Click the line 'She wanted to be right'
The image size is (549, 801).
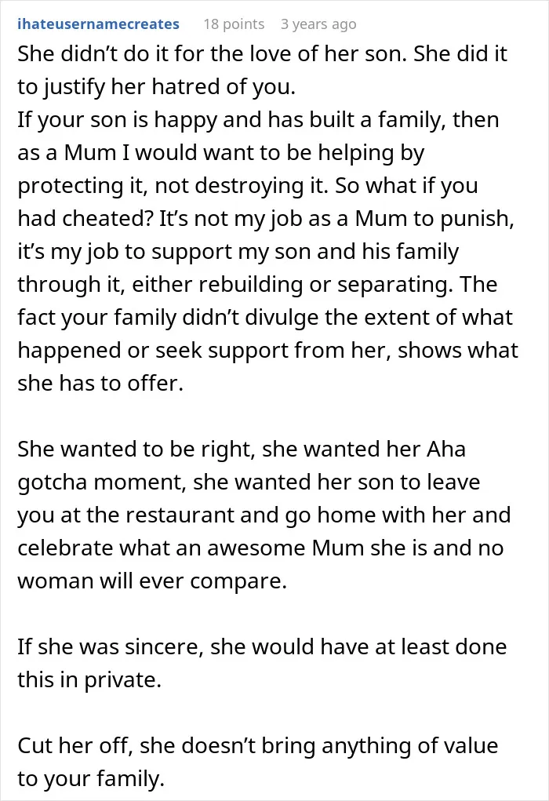pos(241,450)
